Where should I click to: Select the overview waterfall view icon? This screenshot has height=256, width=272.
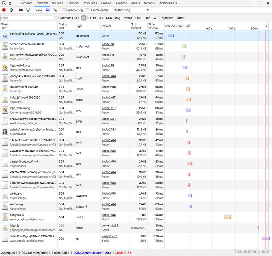click(55, 10)
